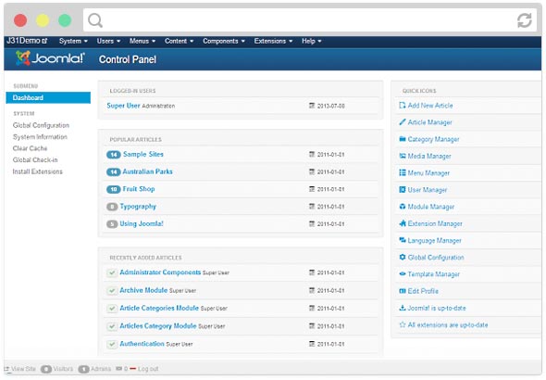The height and width of the screenshot is (380, 546).
Task: Open the Menus dropdown menu
Action: [x=143, y=41]
